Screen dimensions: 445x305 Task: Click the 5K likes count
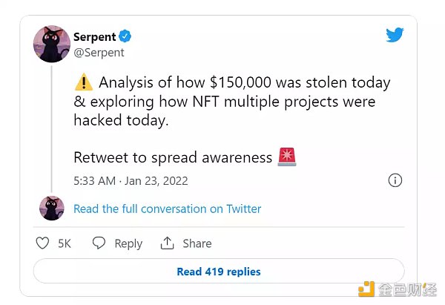(x=65, y=243)
